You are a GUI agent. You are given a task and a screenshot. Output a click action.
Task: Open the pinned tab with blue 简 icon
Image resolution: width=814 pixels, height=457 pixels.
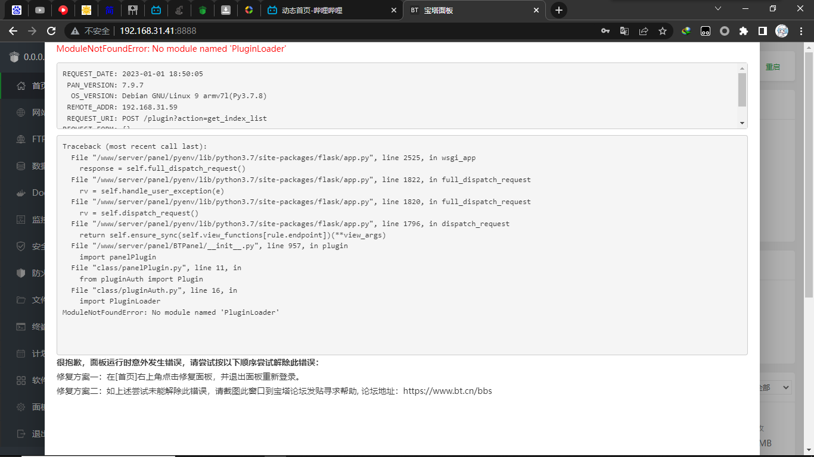click(x=110, y=10)
